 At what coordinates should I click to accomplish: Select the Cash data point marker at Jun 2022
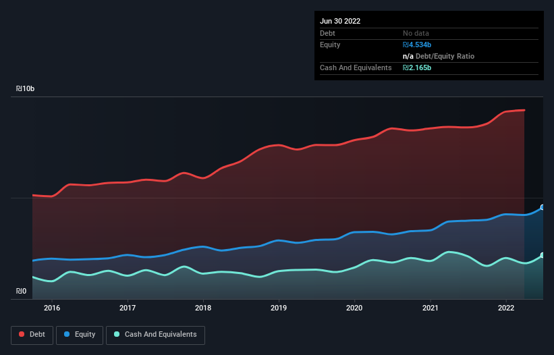click(543, 255)
